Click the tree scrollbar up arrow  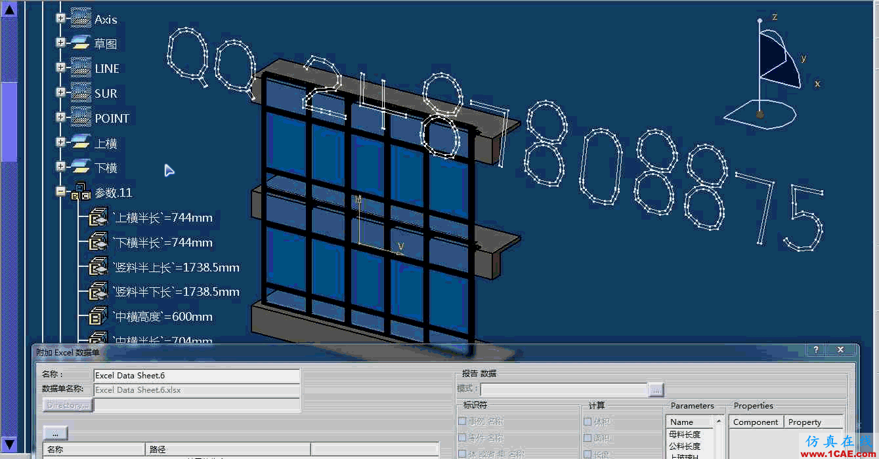tap(9, 9)
